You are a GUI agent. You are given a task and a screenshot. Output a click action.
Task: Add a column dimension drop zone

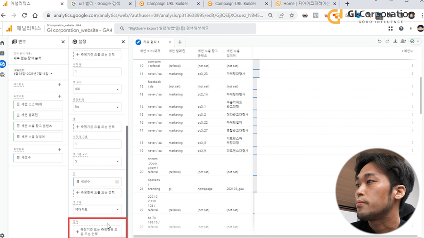click(97, 127)
